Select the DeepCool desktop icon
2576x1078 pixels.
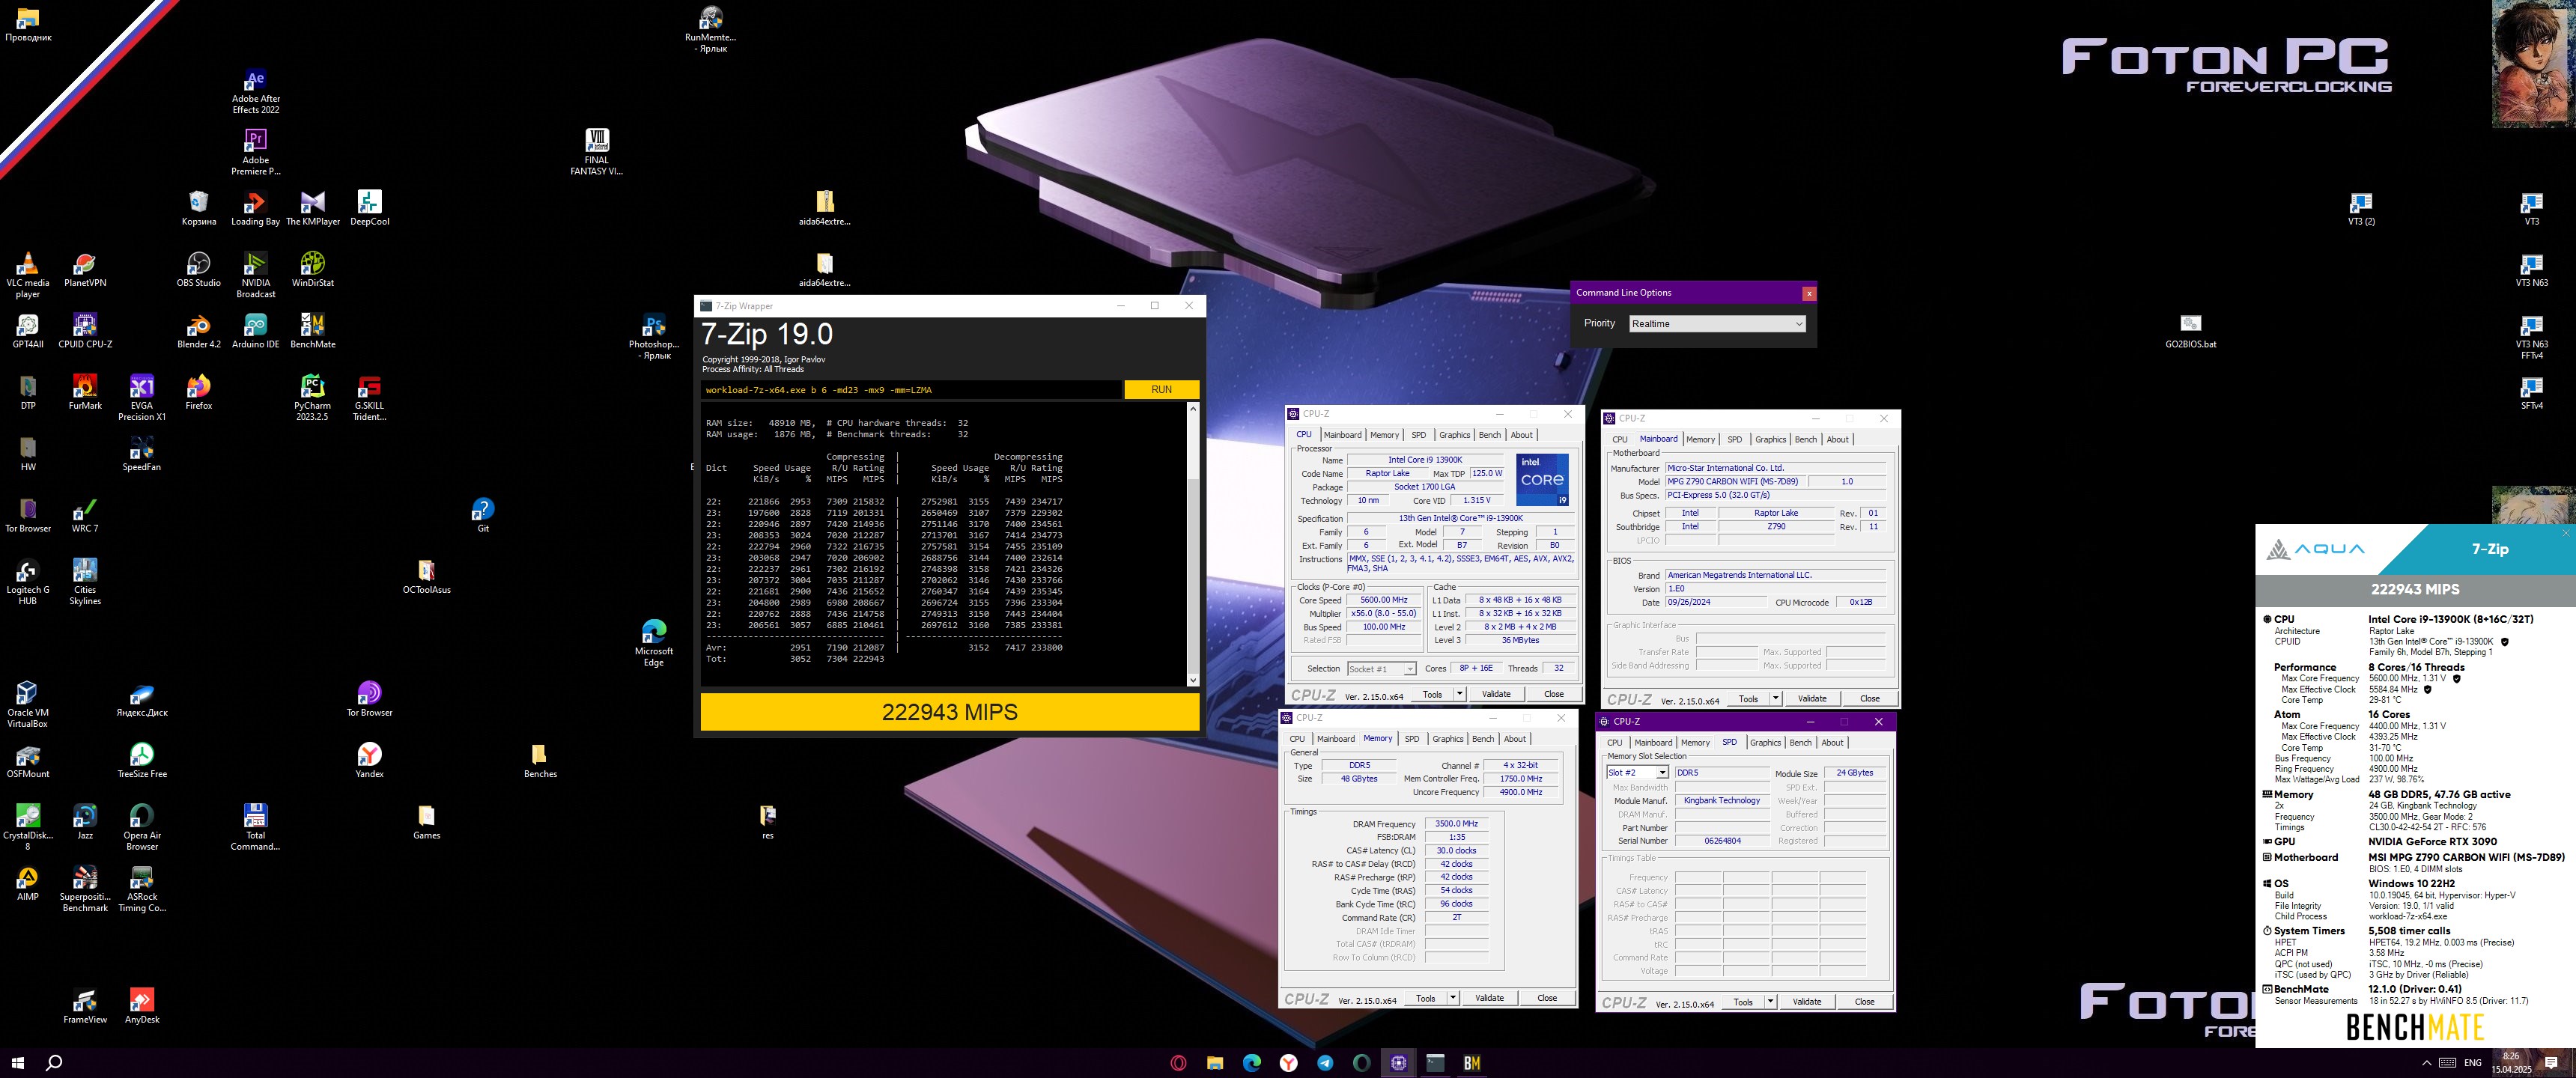point(370,208)
